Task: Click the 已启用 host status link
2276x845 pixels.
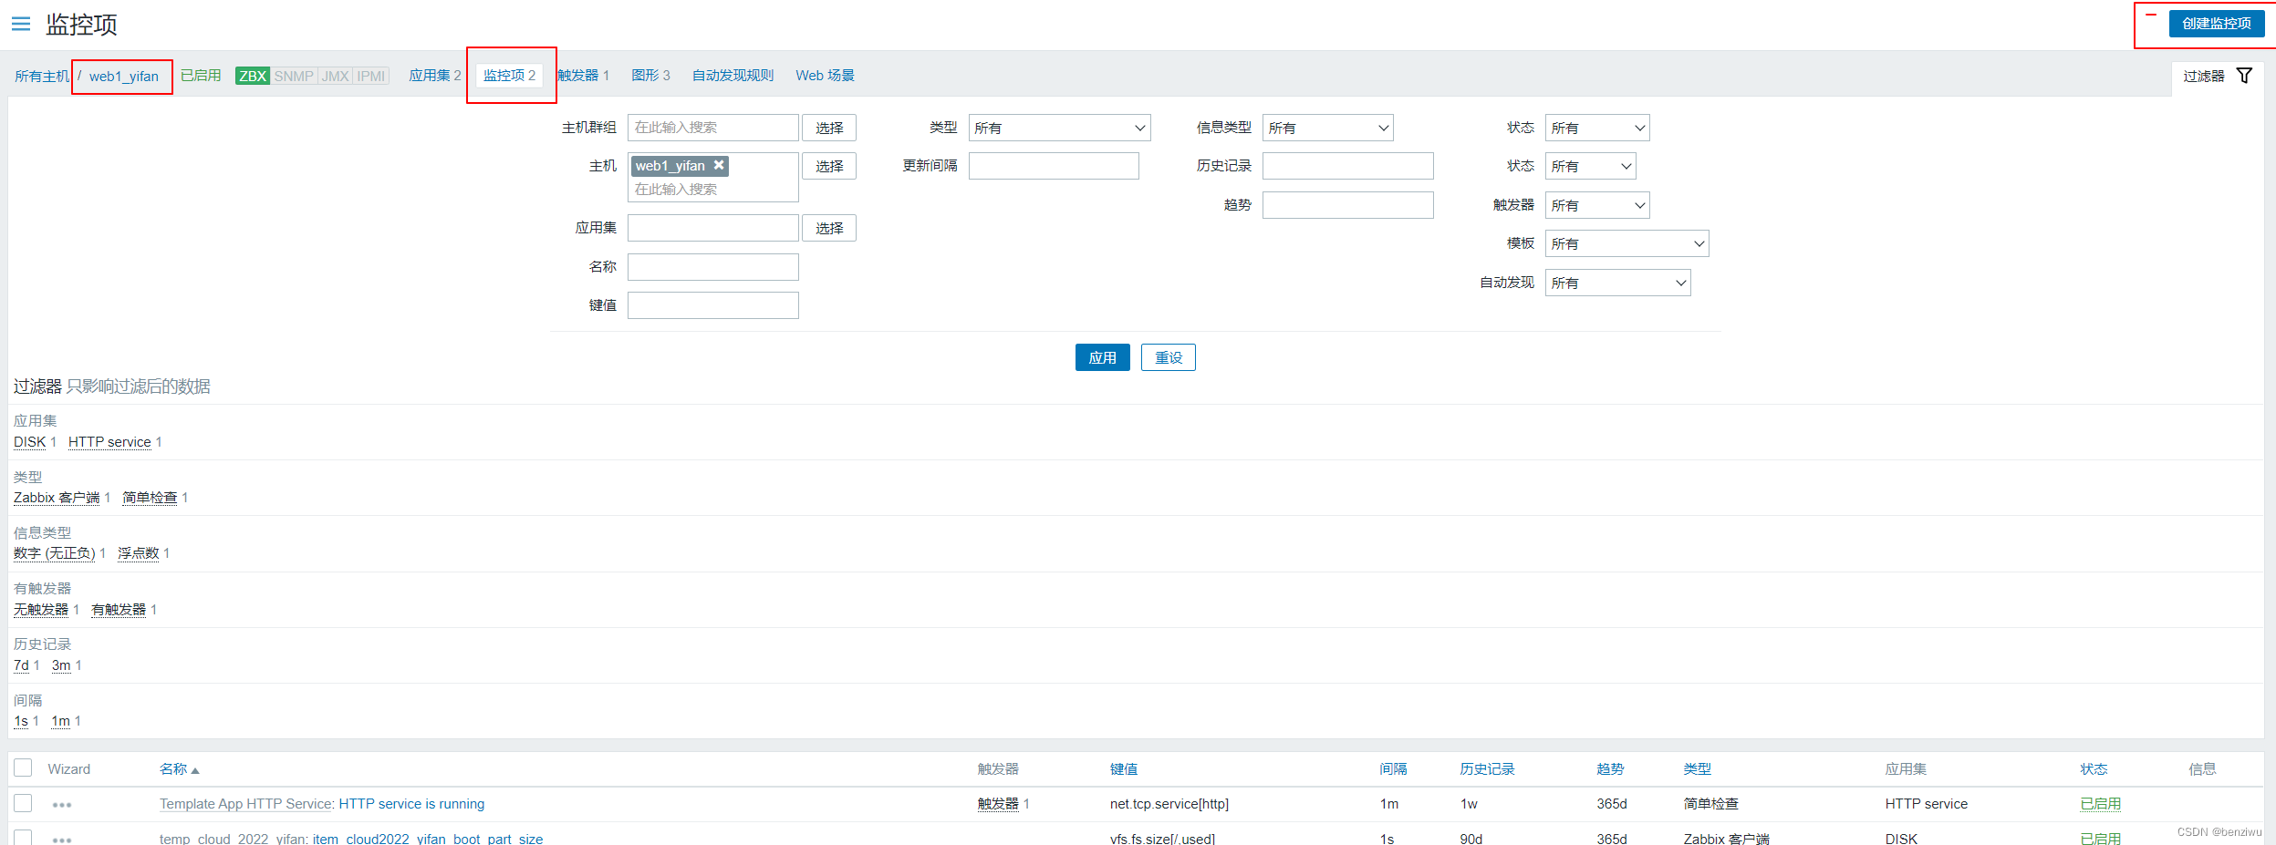Action: coord(201,76)
